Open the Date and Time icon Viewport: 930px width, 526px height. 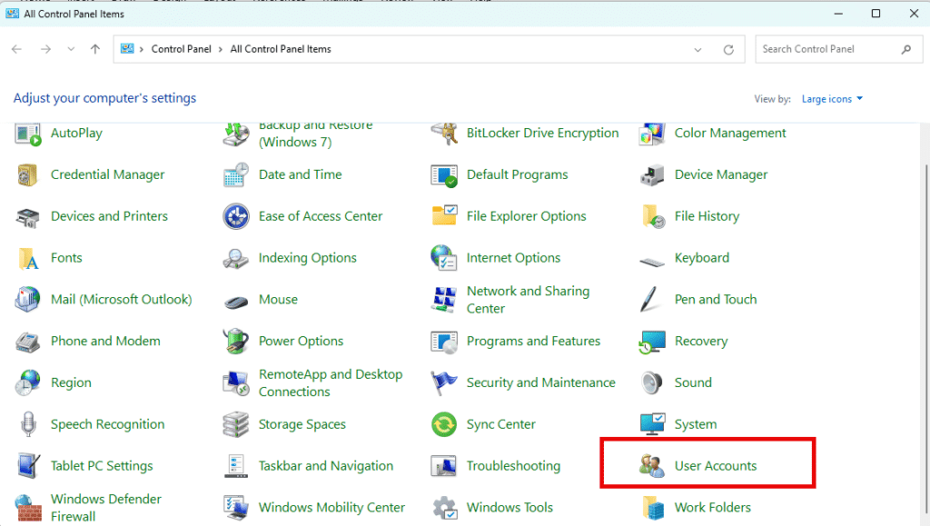[x=235, y=175]
